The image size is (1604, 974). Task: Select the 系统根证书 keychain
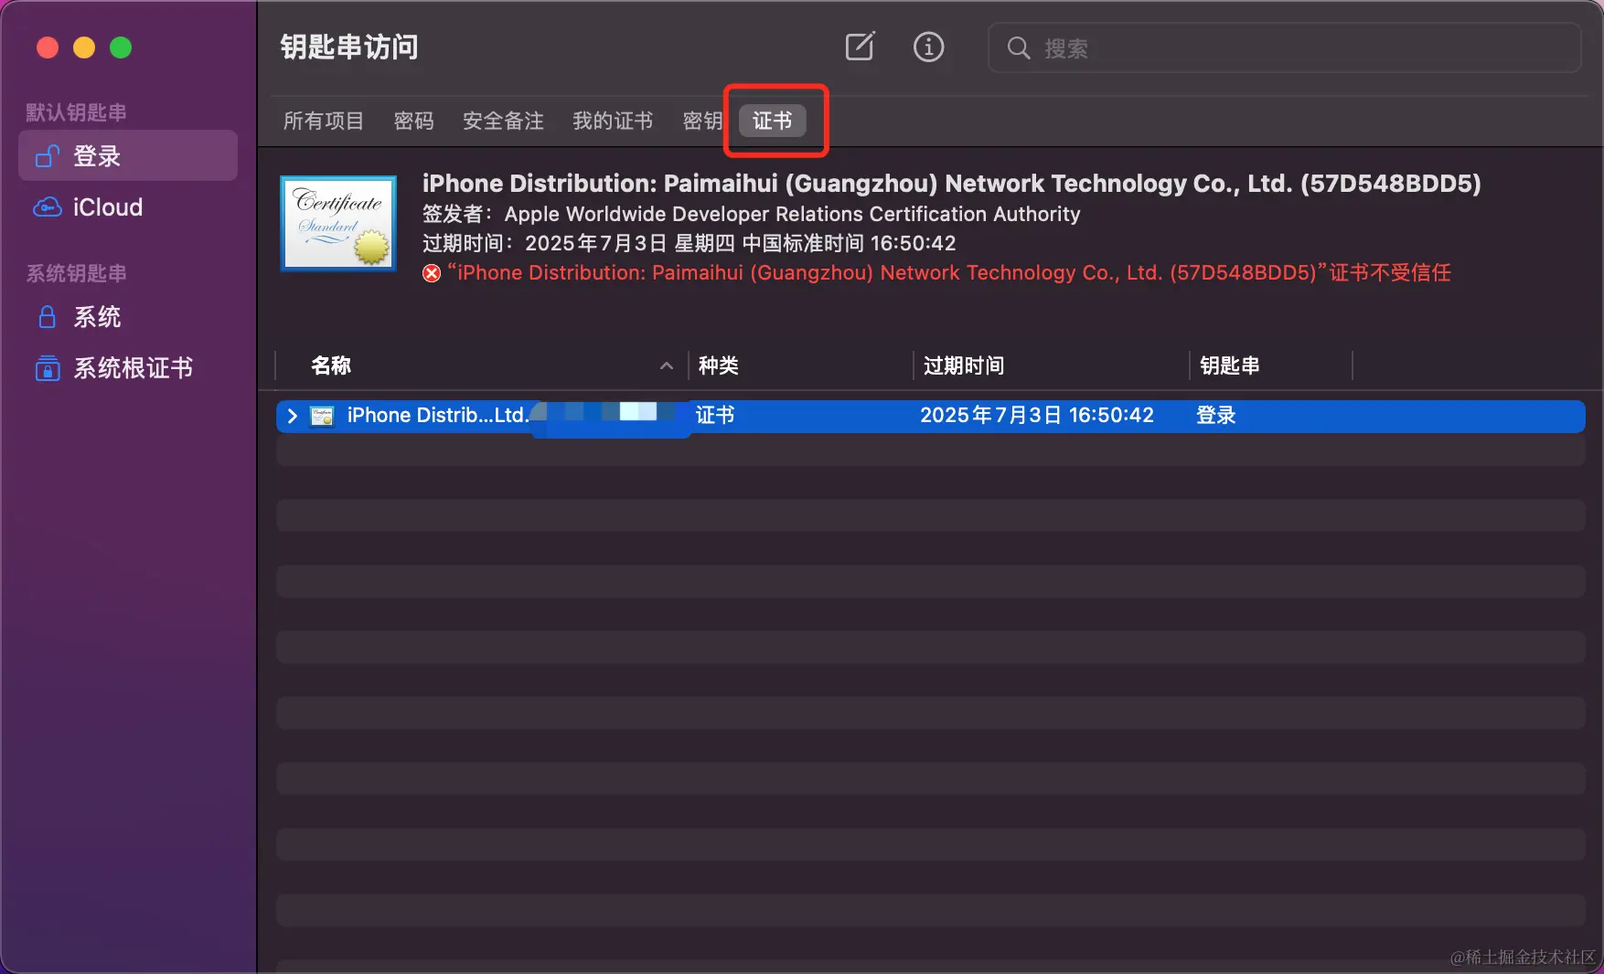coord(128,368)
